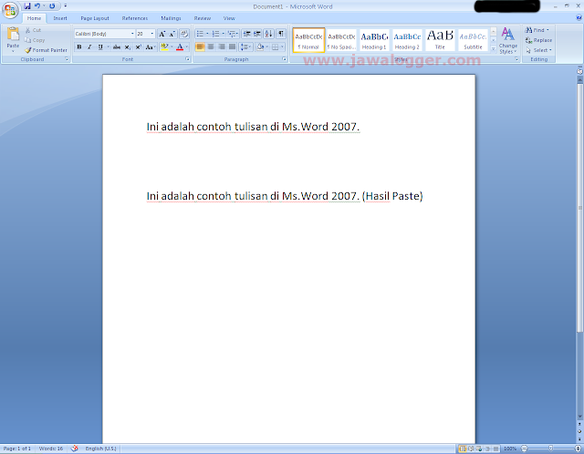Sort the selected text alphabetically
Screen dimensions: 584x454
pyautogui.click(x=268, y=34)
